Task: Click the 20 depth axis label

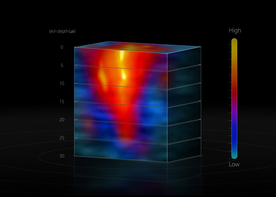Action: [62, 119]
